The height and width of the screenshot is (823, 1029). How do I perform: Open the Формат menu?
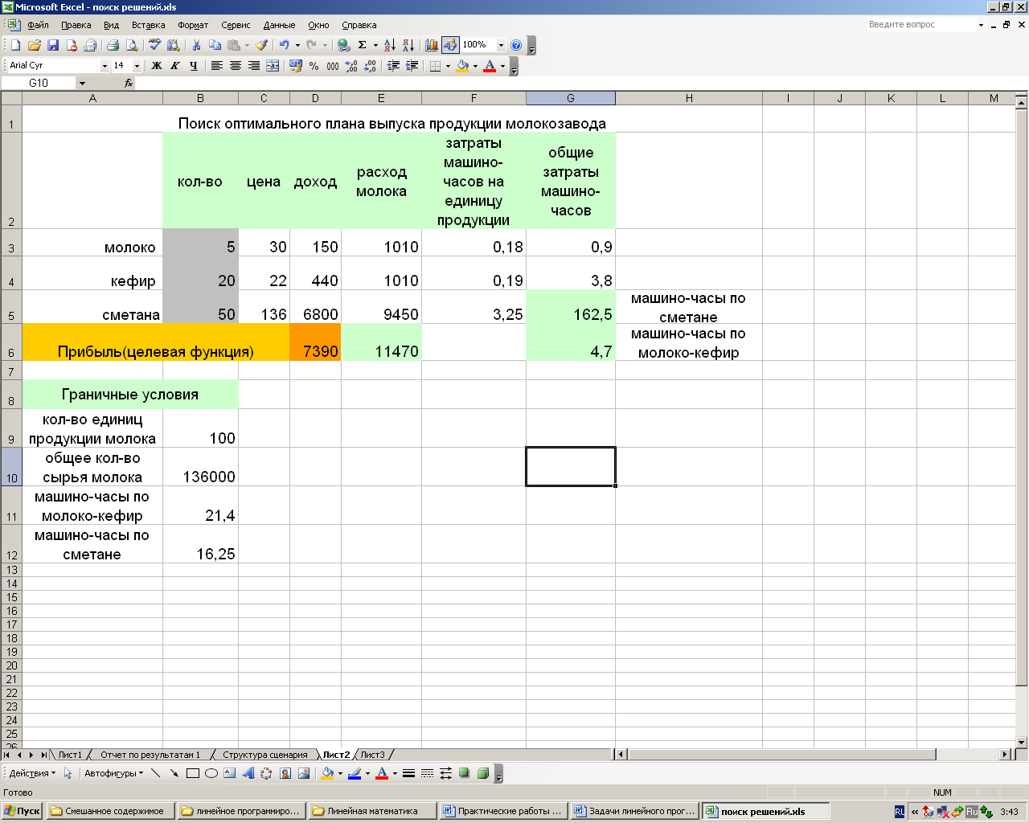coord(193,25)
